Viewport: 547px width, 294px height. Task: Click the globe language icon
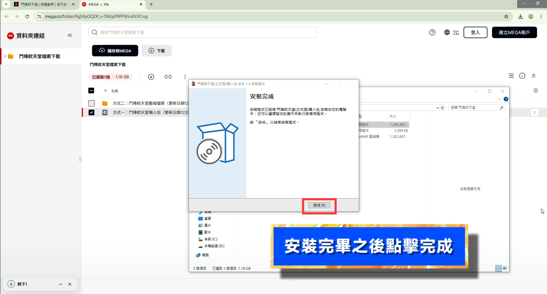pos(447,33)
